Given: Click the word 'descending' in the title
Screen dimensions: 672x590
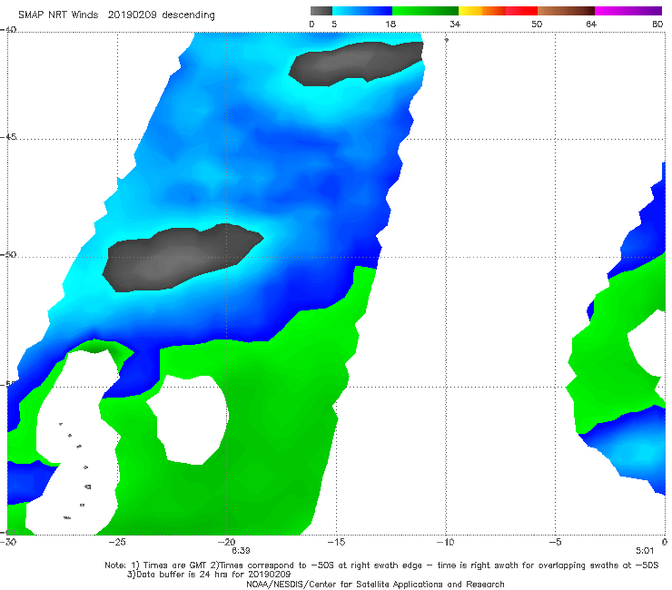Looking at the screenshot, I should pyautogui.click(x=188, y=15).
